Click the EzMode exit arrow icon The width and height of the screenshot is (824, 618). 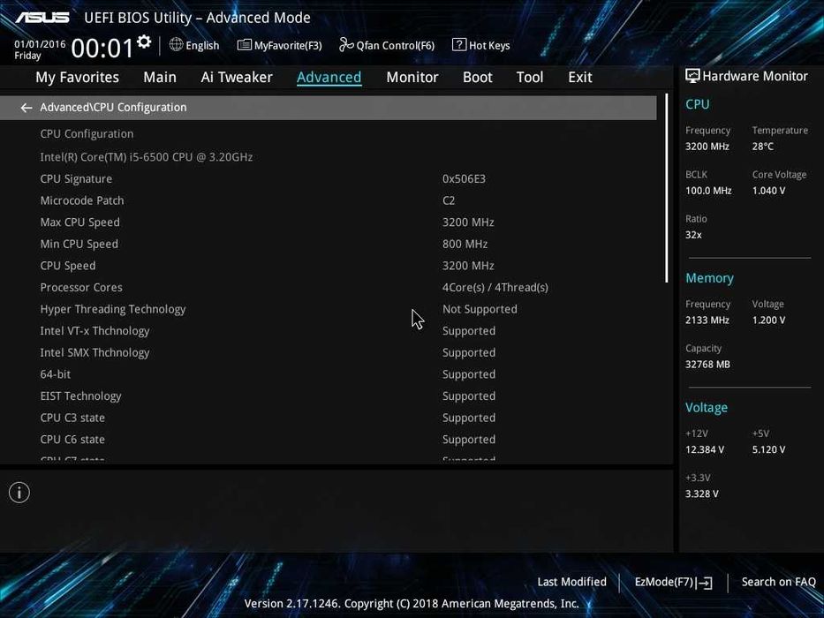tap(706, 583)
